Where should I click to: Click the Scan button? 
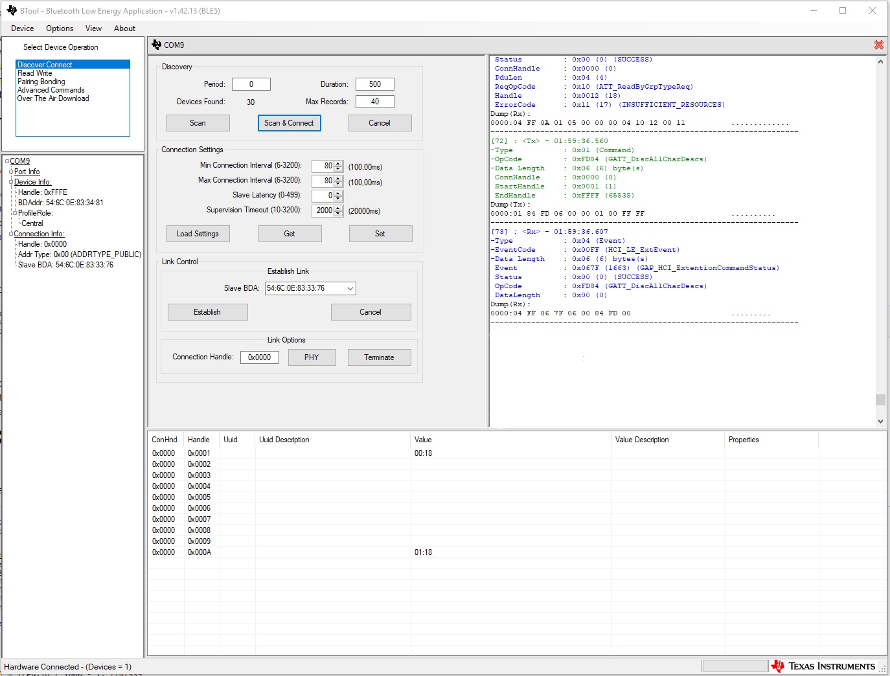point(198,123)
